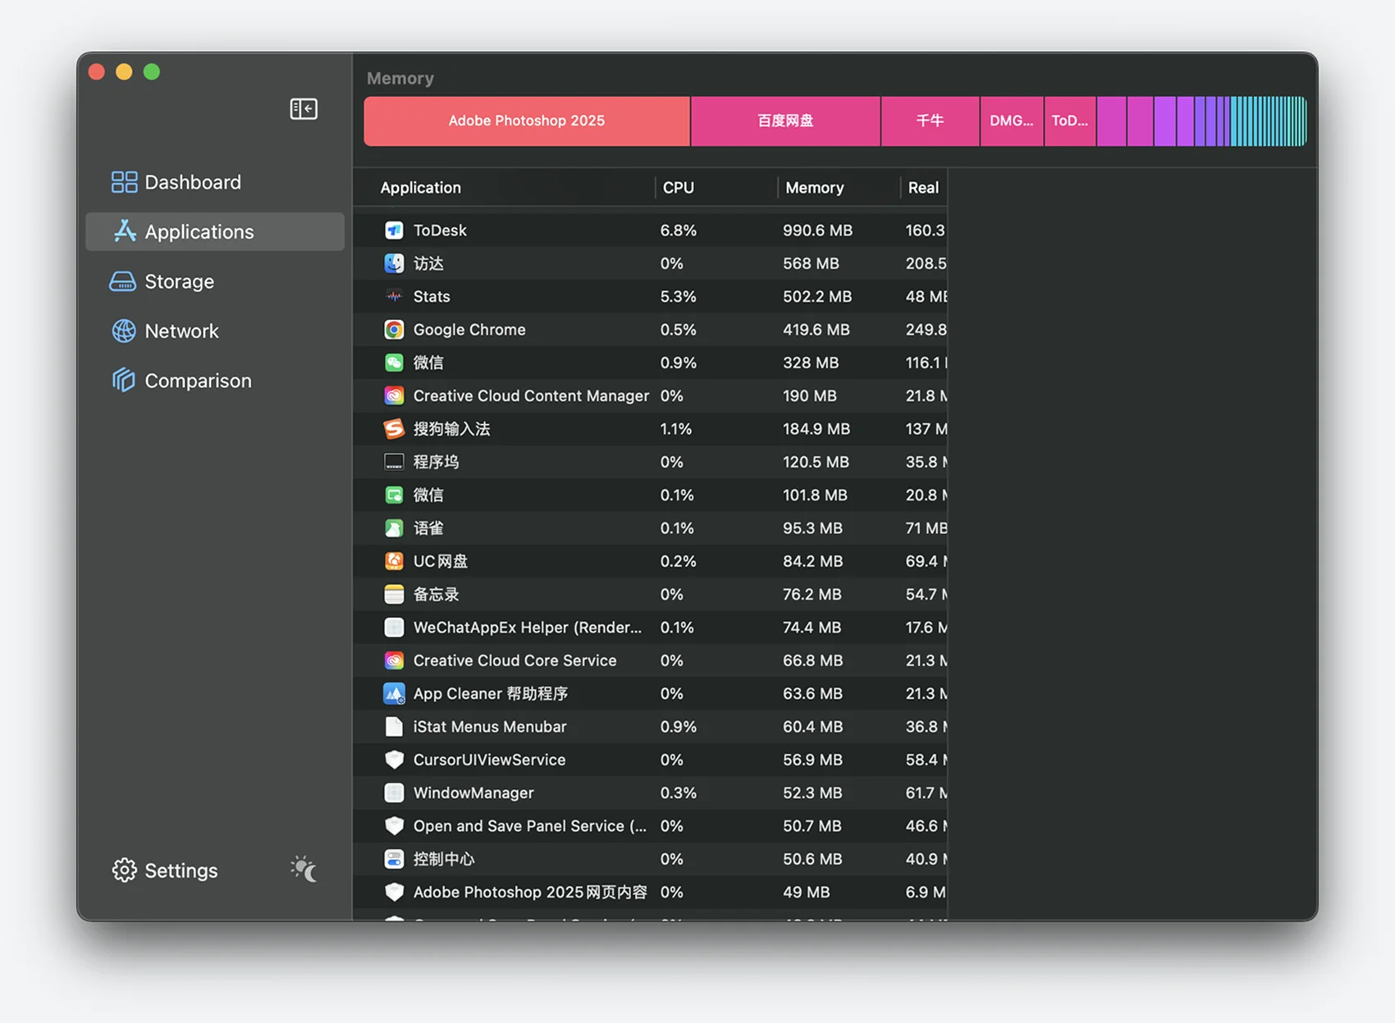Click the UC网盘 app icon
Image resolution: width=1395 pixels, height=1023 pixels.
click(x=394, y=561)
